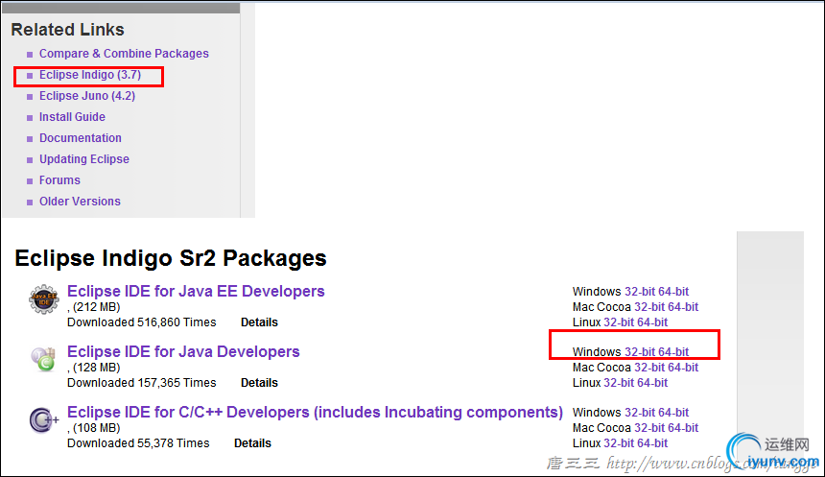Screen dimensions: 825x477
Task: Download Java EE Windows 32-bit
Action: pos(639,292)
